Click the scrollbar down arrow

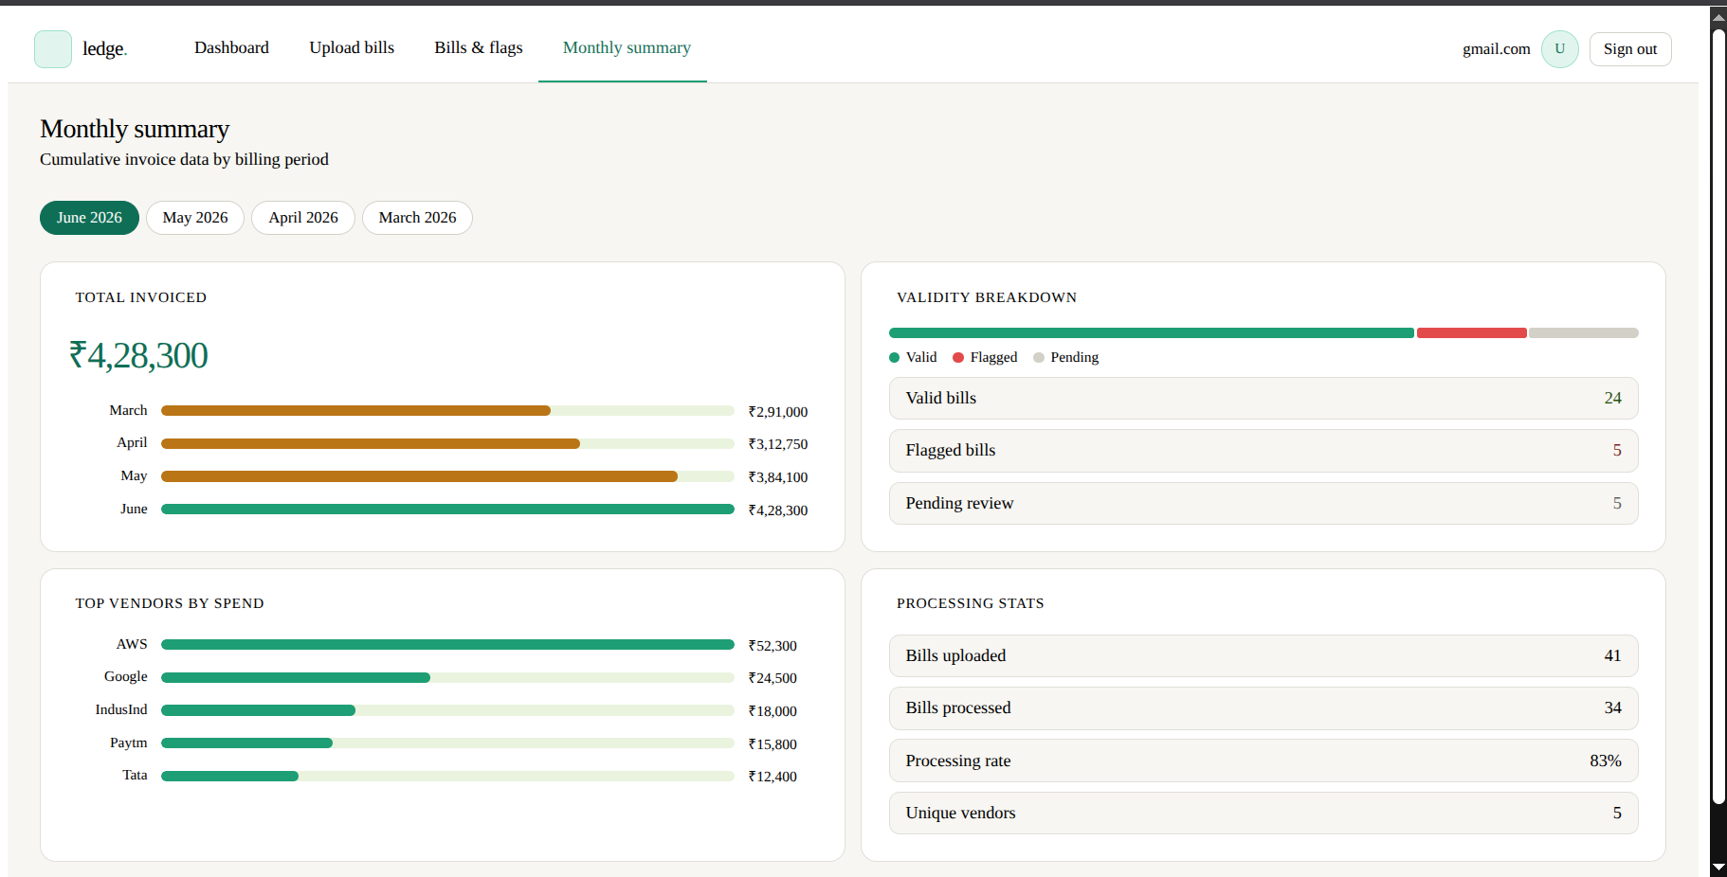pos(1718,868)
